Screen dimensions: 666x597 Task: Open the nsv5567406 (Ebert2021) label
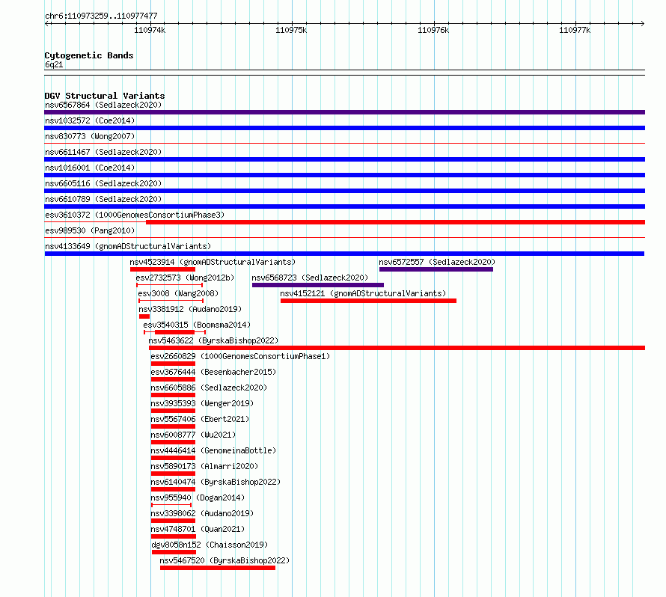200,419
